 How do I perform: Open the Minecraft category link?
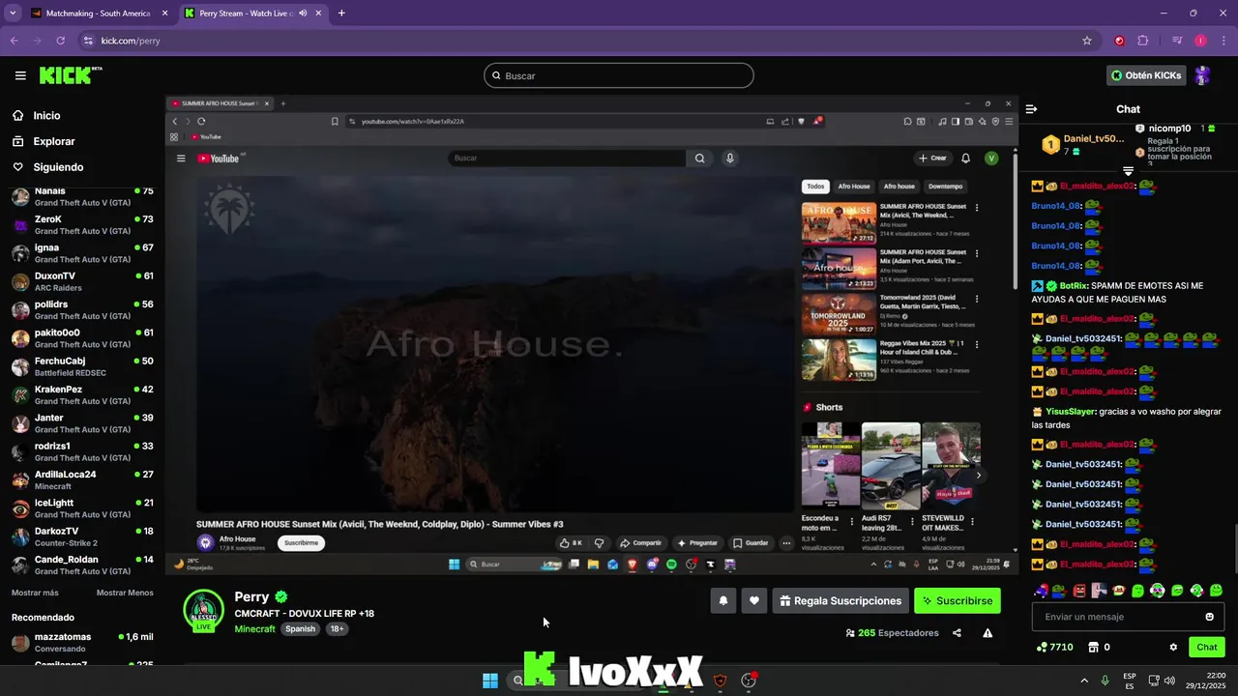coord(255,628)
